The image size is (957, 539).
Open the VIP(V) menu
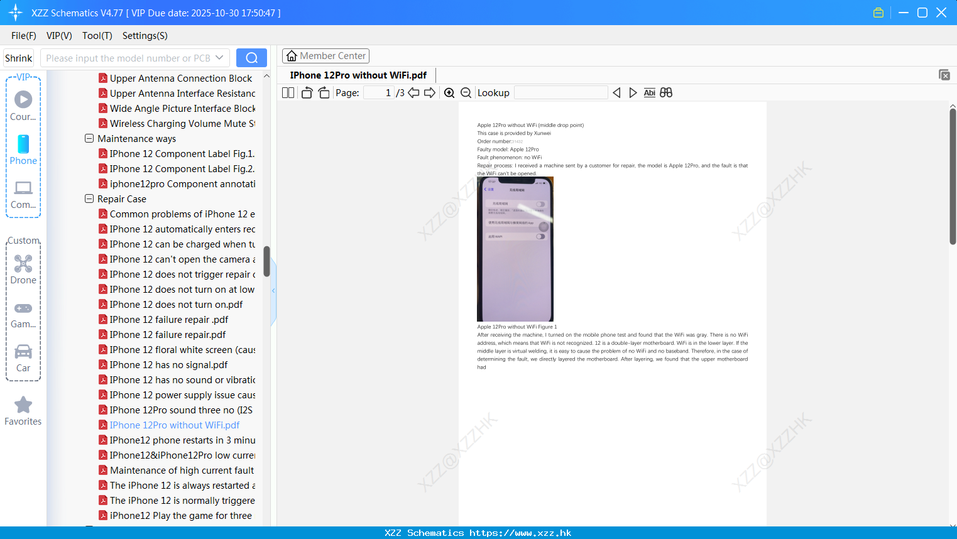coord(59,36)
